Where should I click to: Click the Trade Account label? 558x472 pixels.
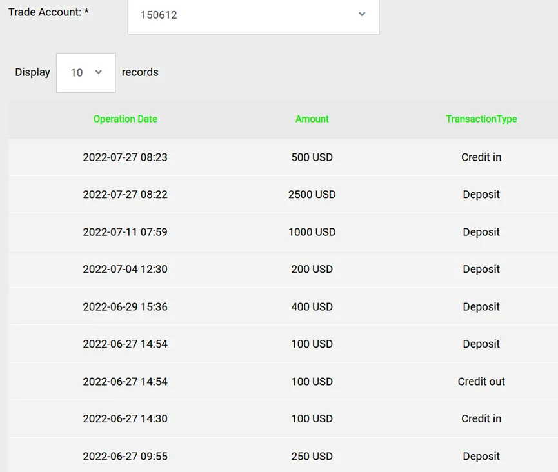click(x=48, y=12)
